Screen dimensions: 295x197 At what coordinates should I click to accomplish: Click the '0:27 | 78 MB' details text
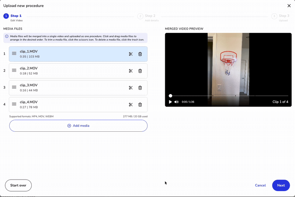29,107
